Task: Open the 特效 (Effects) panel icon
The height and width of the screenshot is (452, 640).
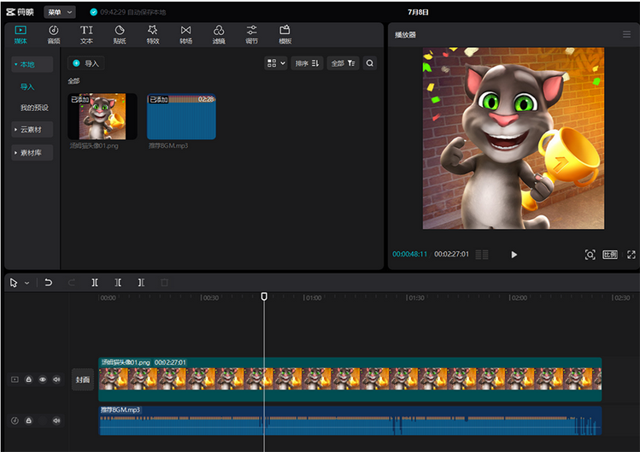Action: 152,34
